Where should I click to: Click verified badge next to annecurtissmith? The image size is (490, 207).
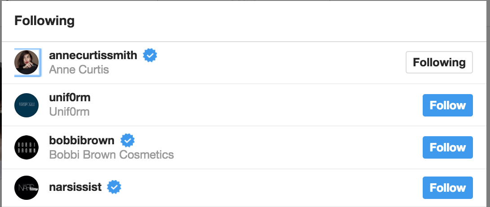[150, 55]
